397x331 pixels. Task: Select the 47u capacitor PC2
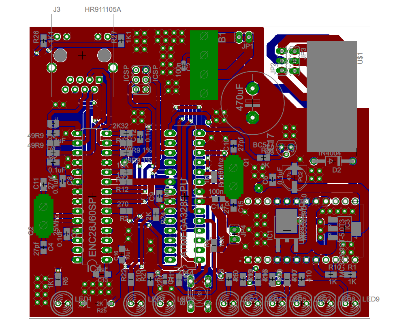[295, 177]
